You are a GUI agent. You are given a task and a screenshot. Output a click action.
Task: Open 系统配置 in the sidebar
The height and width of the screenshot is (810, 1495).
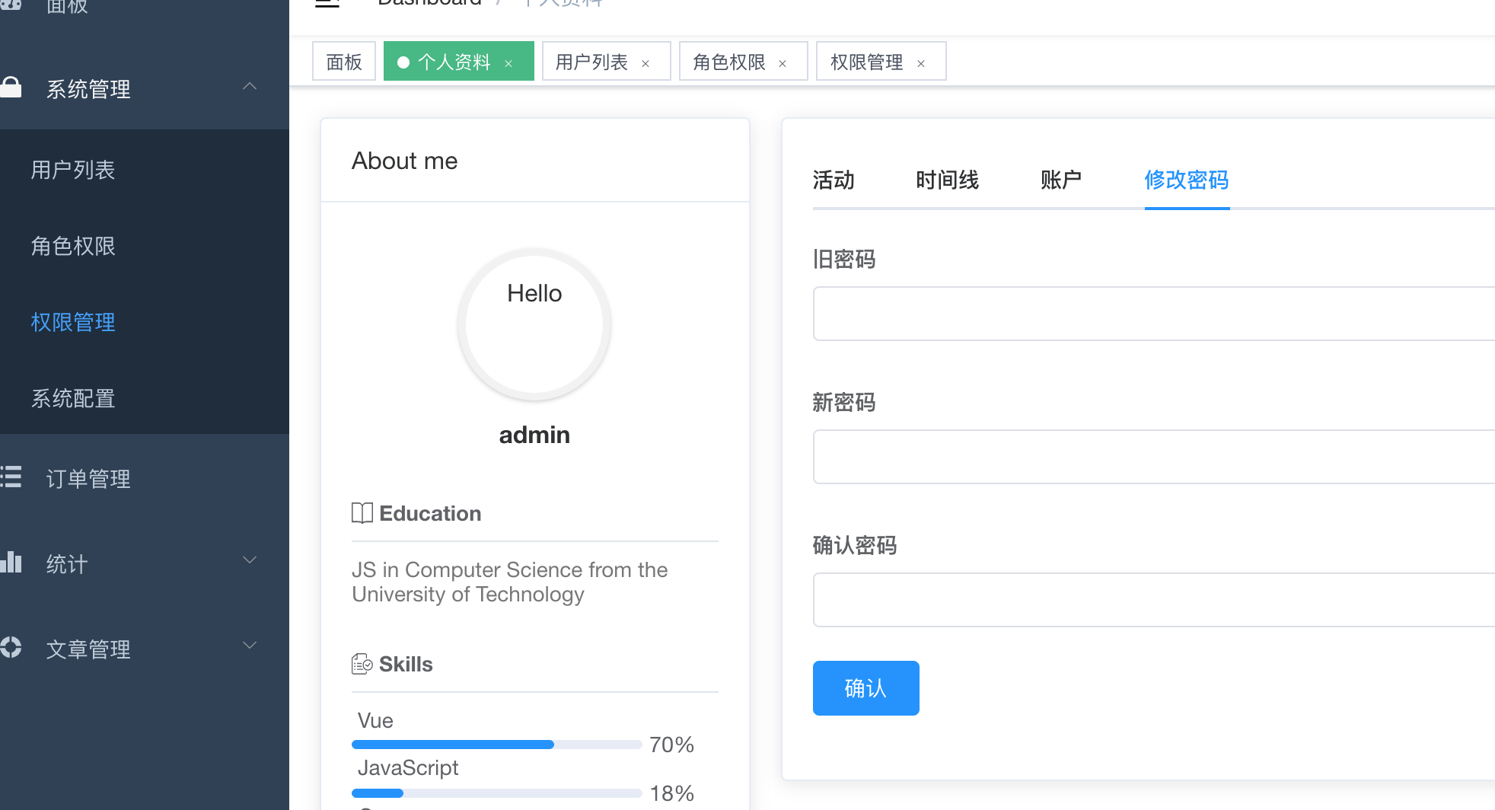tap(145, 397)
